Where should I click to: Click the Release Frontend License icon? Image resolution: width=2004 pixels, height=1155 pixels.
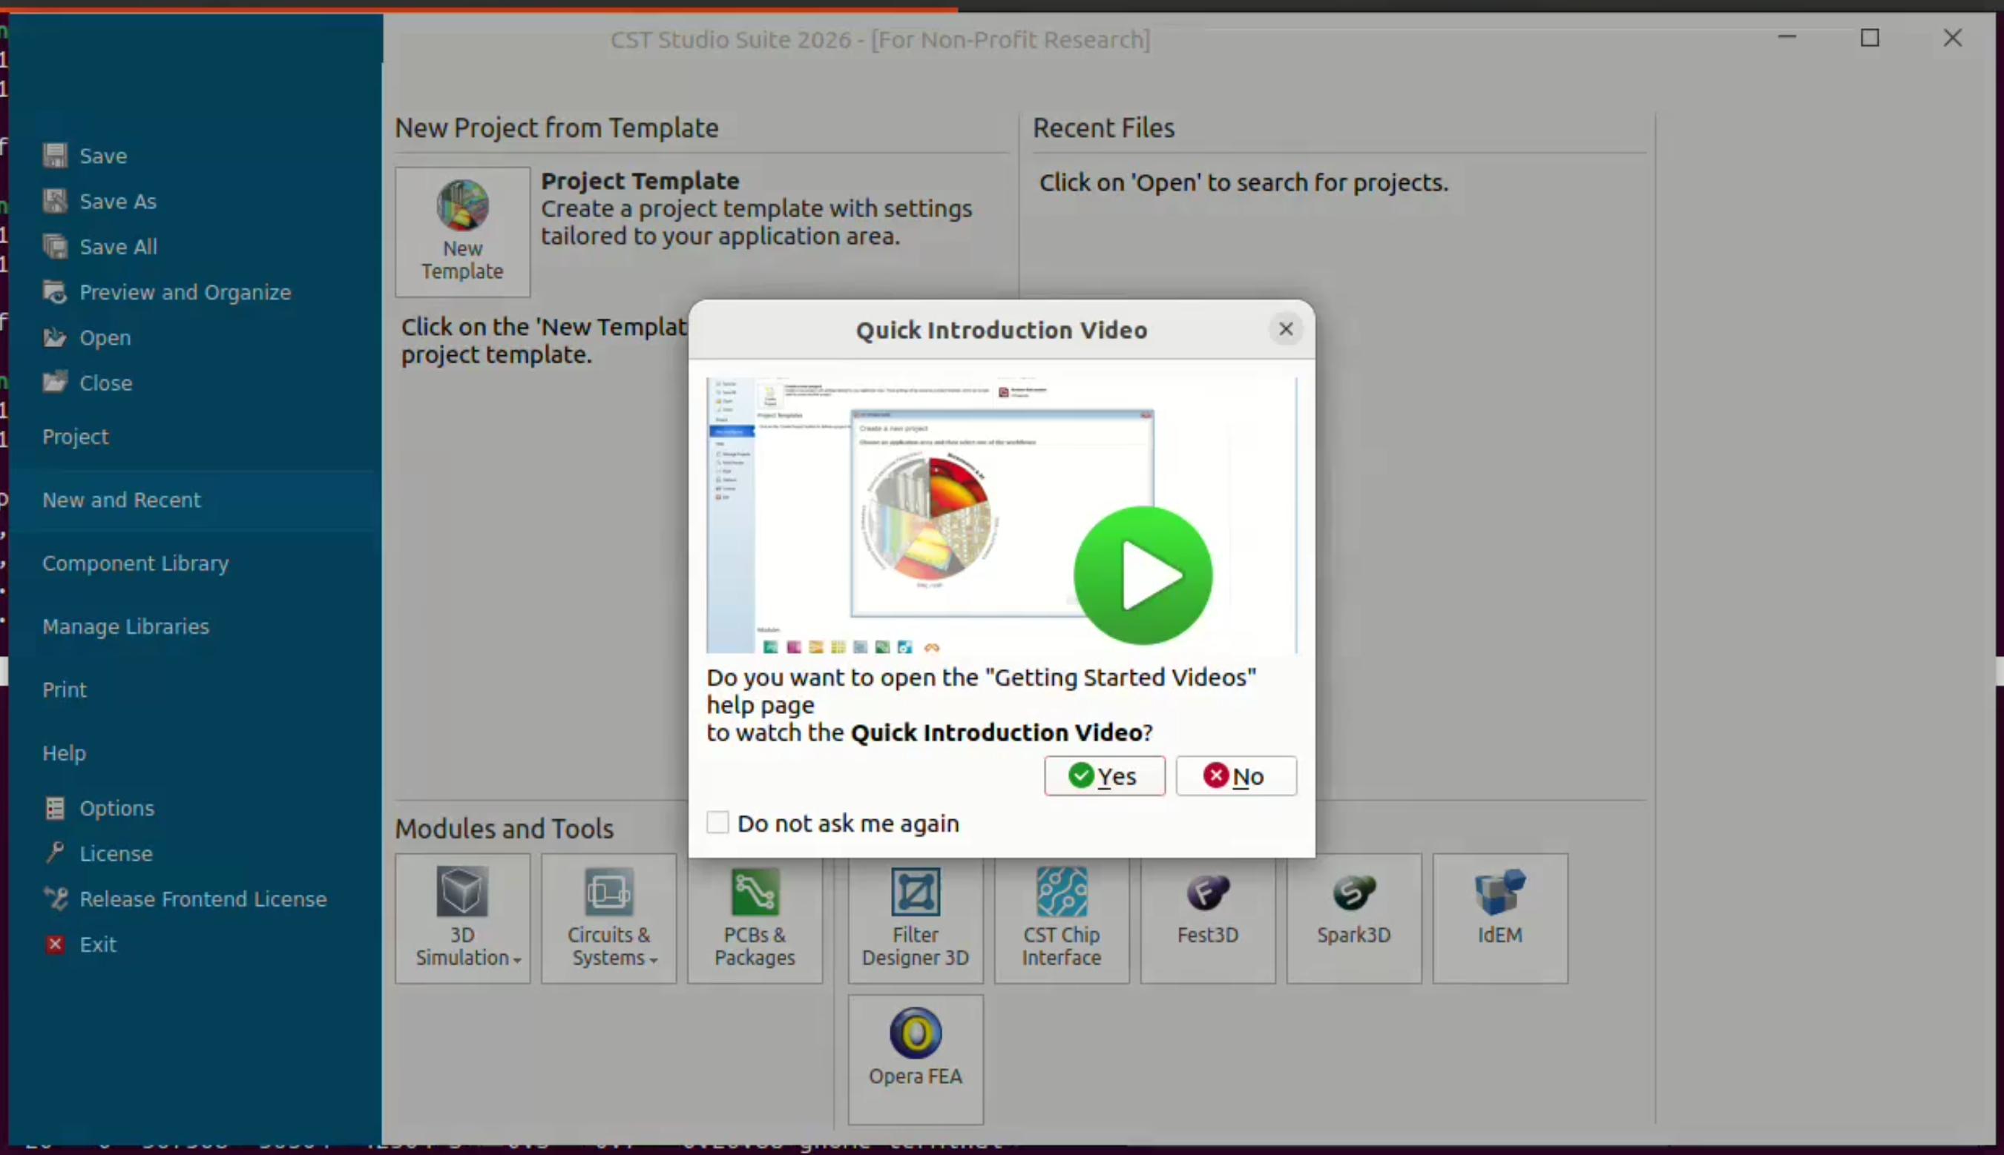pyautogui.click(x=55, y=898)
